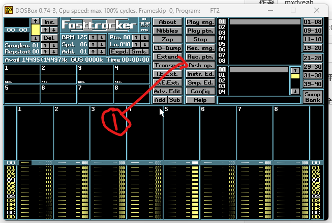Viewport: 332px width, 223px height.
Task: Click the Extend button
Action: [167, 57]
